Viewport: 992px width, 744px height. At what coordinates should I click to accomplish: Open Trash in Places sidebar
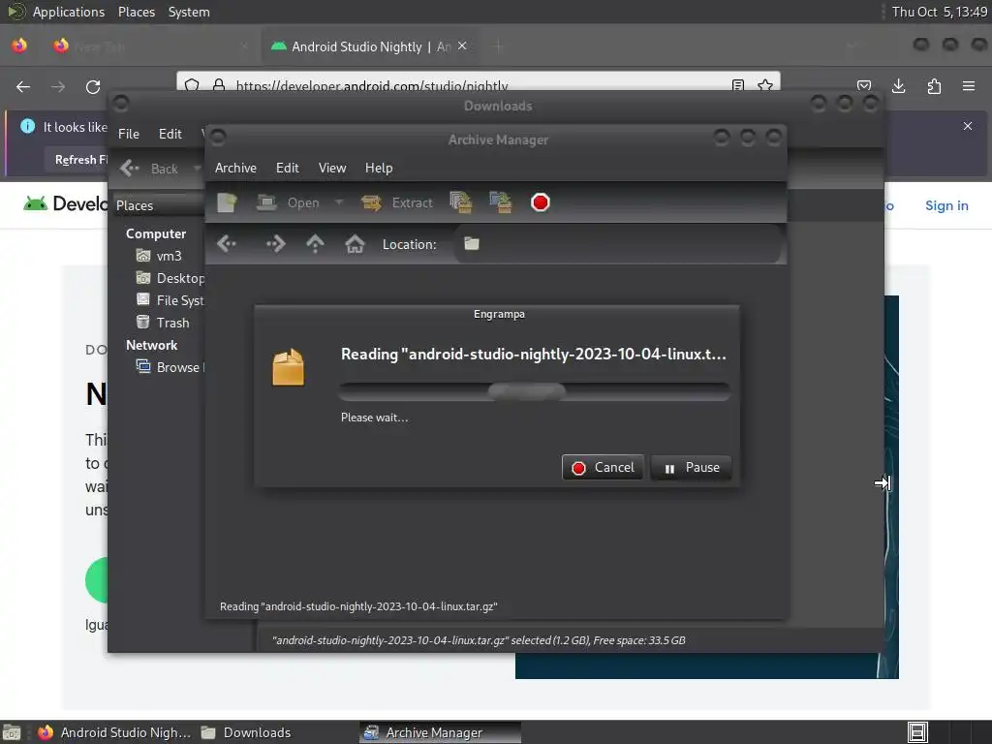click(163, 323)
